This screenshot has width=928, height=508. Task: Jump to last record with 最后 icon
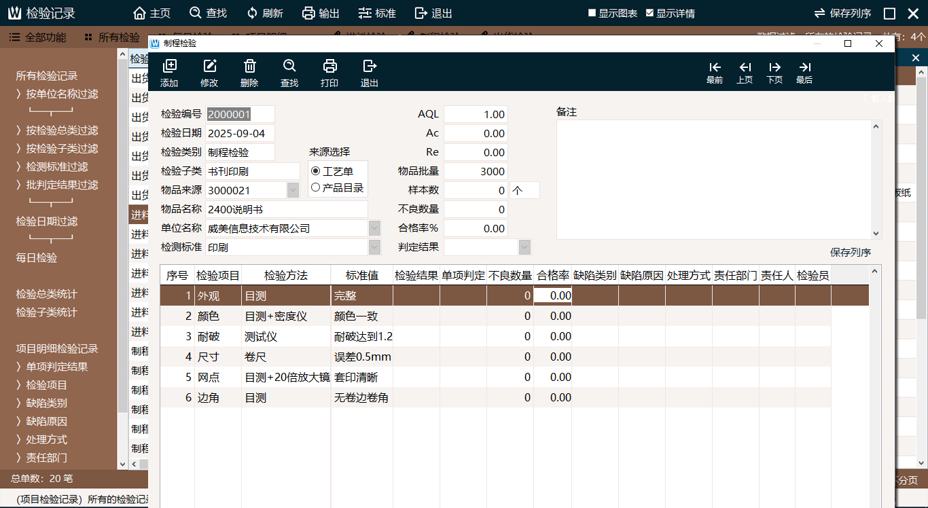(804, 67)
